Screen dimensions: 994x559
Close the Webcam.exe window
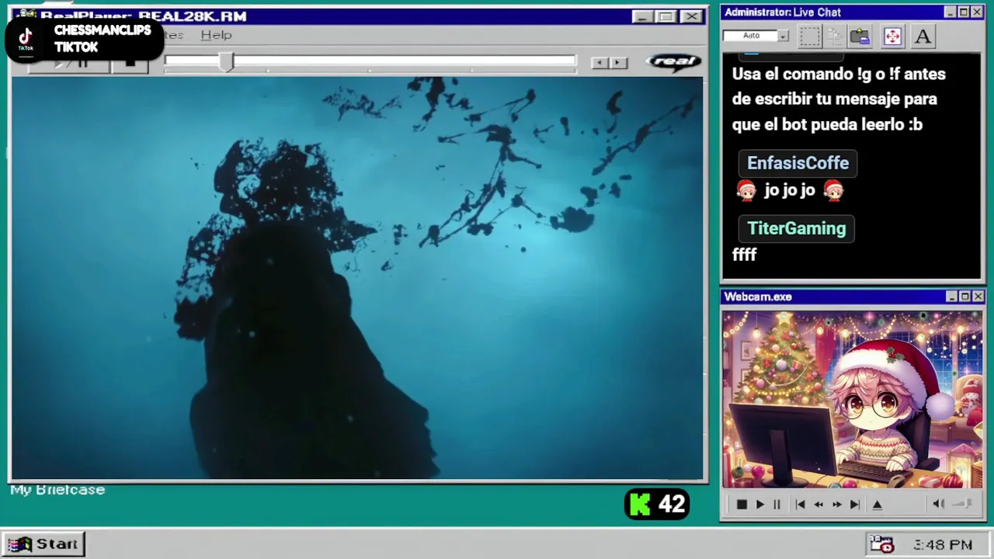pyautogui.click(x=978, y=297)
